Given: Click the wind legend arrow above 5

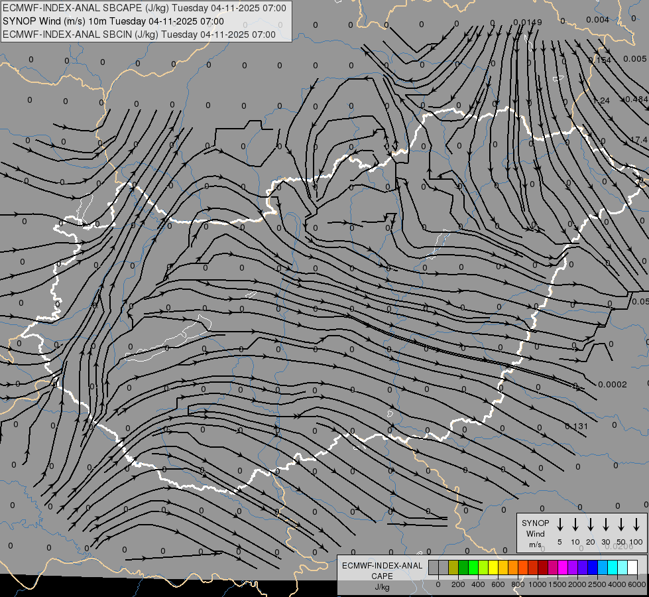Looking at the screenshot, I should [x=560, y=524].
